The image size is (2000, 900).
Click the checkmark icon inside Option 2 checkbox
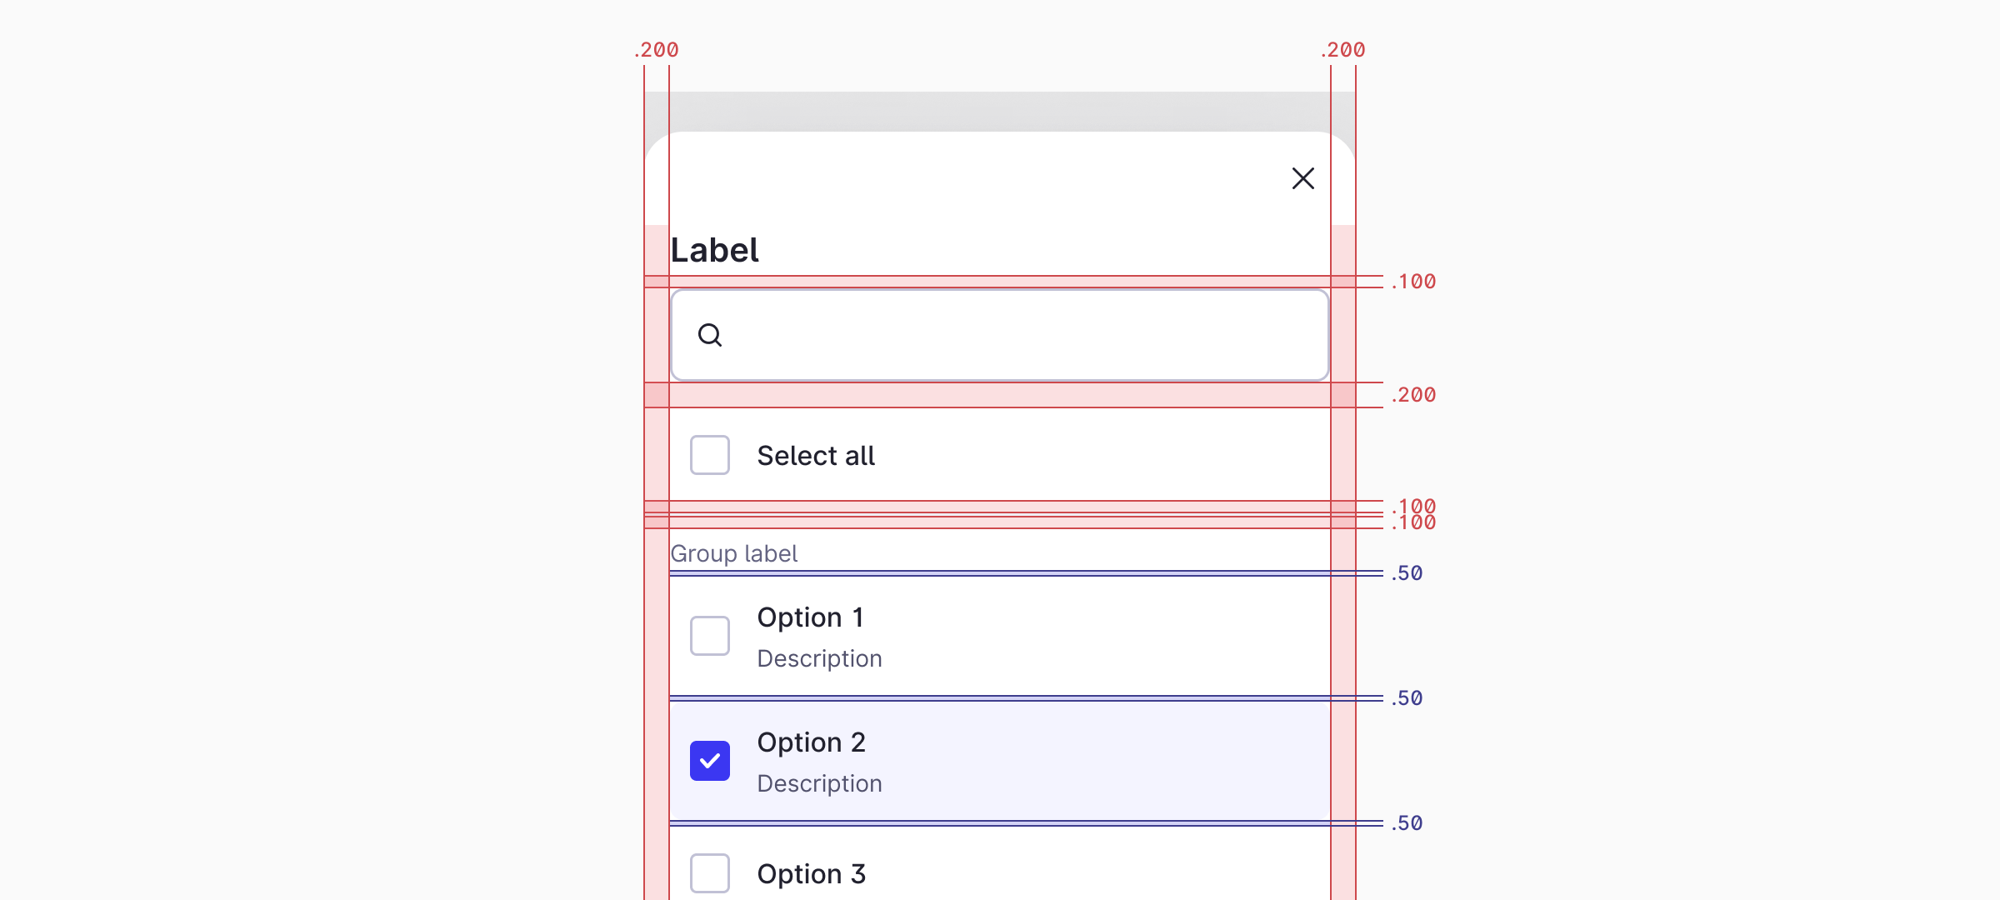[709, 760]
